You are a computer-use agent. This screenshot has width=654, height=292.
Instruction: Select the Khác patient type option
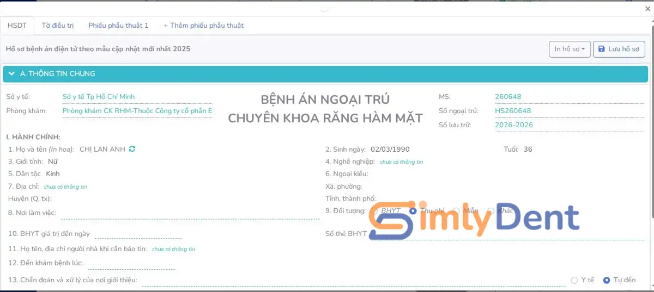pyautogui.click(x=491, y=211)
